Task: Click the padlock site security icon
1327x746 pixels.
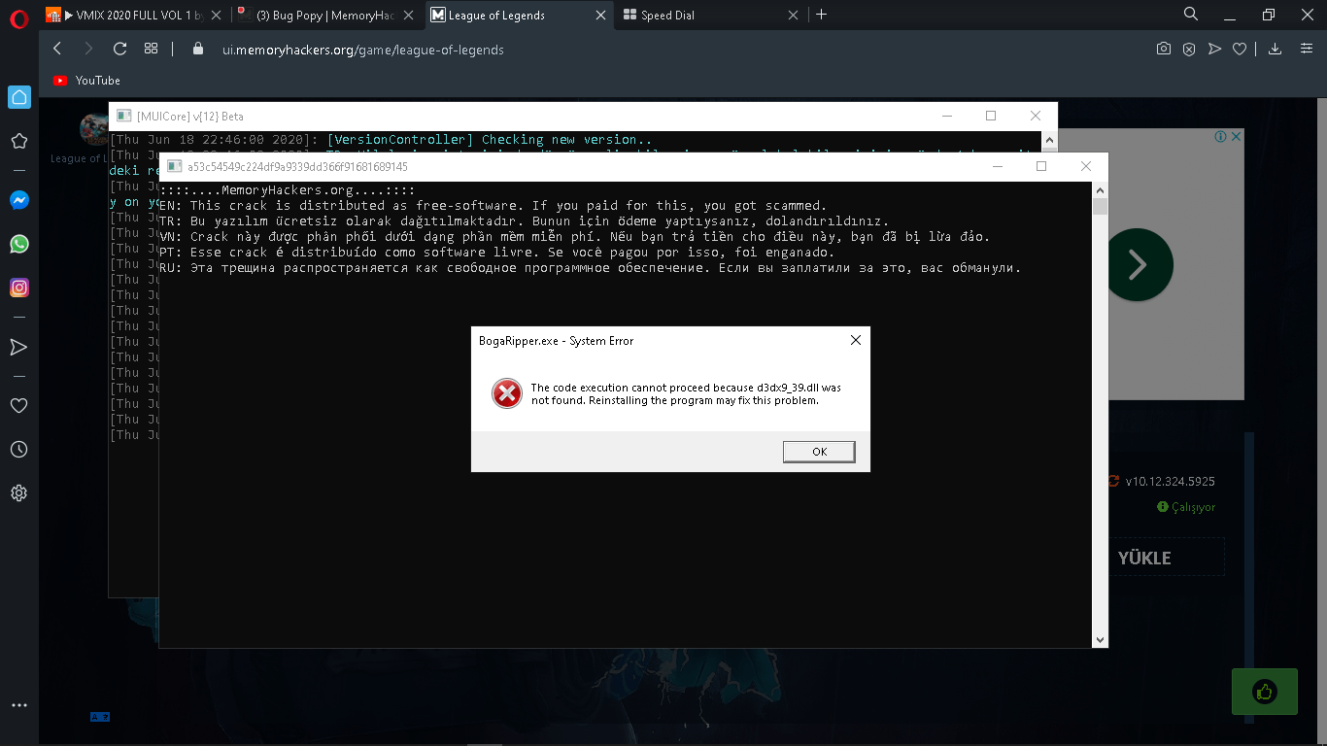Action: tap(199, 49)
